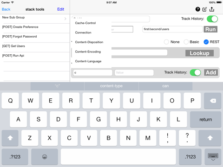Select the Basic authentication option
Image resolution: width=223 pixels, height=167 pixels.
[x=186, y=42]
